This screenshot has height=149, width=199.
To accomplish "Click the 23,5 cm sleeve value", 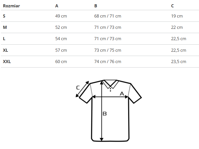I will [x=179, y=62].
